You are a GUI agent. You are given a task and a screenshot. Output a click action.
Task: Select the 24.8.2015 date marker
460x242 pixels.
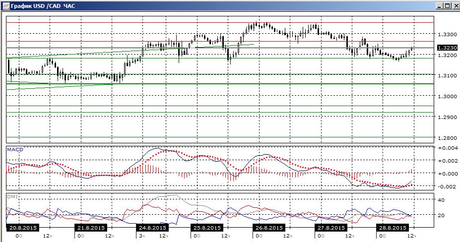pyautogui.click(x=152, y=228)
